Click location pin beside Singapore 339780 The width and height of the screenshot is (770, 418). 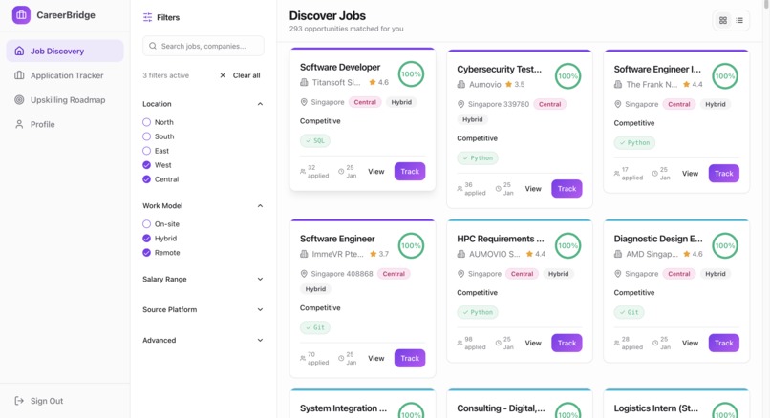(461, 104)
